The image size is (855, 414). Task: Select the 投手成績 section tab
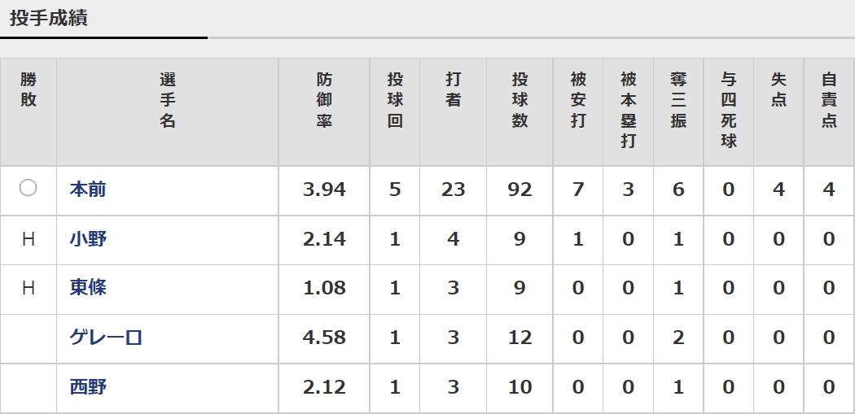[49, 19]
